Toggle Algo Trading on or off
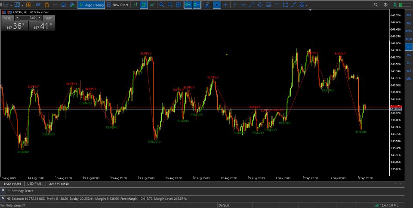Image resolution: width=413 pixels, height=208 pixels. pyautogui.click(x=91, y=5)
